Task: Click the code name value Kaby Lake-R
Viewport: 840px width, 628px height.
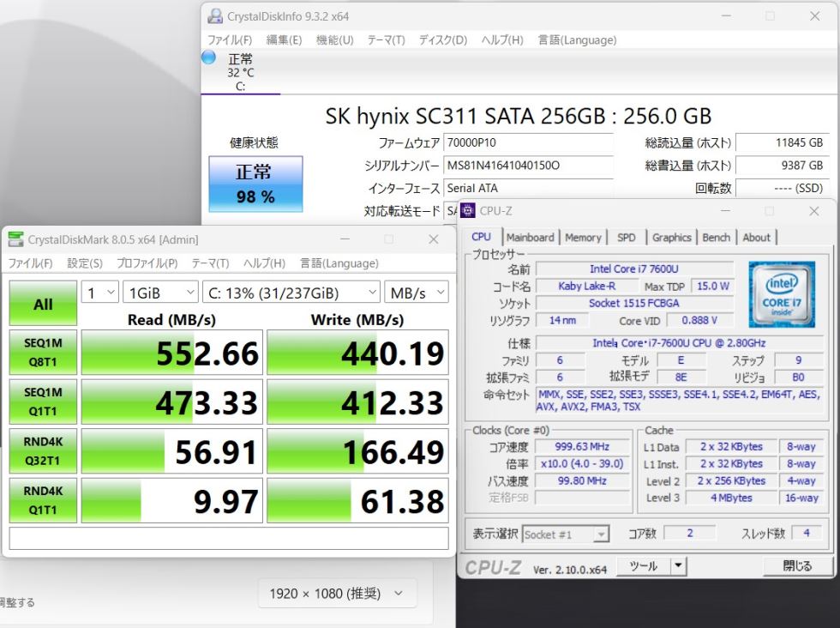Action: pyautogui.click(x=586, y=286)
